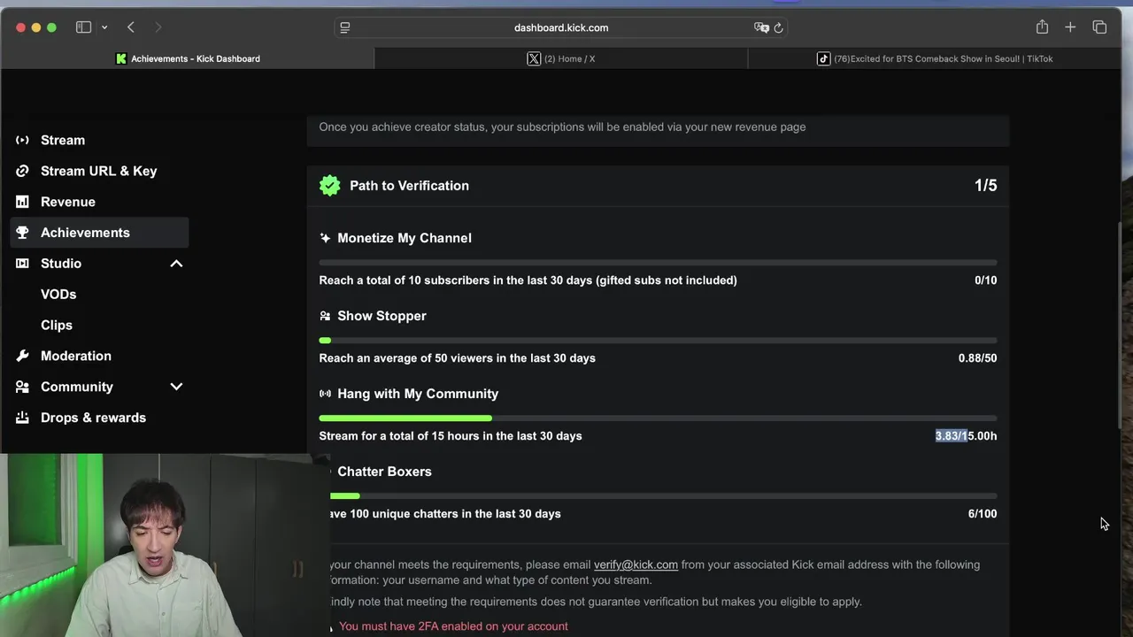Click the Hang with My Community progress bar
This screenshot has width=1133, height=637.
tap(658, 418)
